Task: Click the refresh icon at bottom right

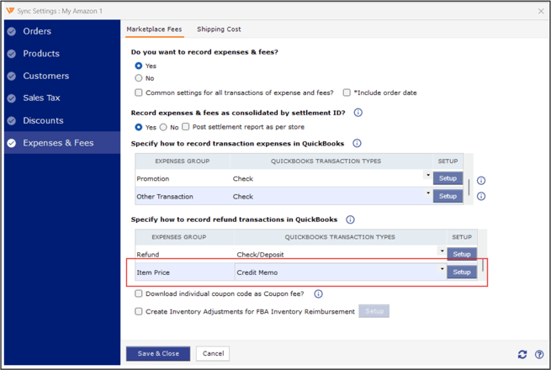Action: click(x=523, y=354)
